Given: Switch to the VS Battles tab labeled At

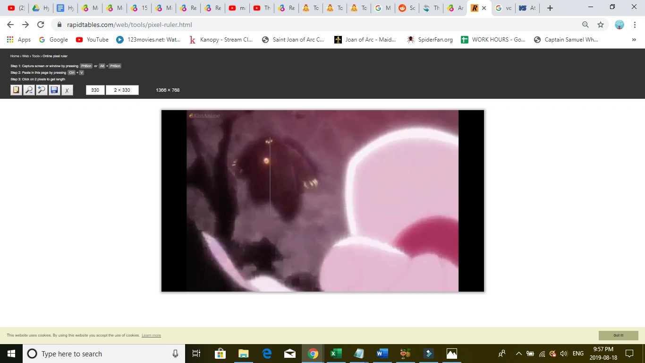Looking at the screenshot, I should click(527, 8).
